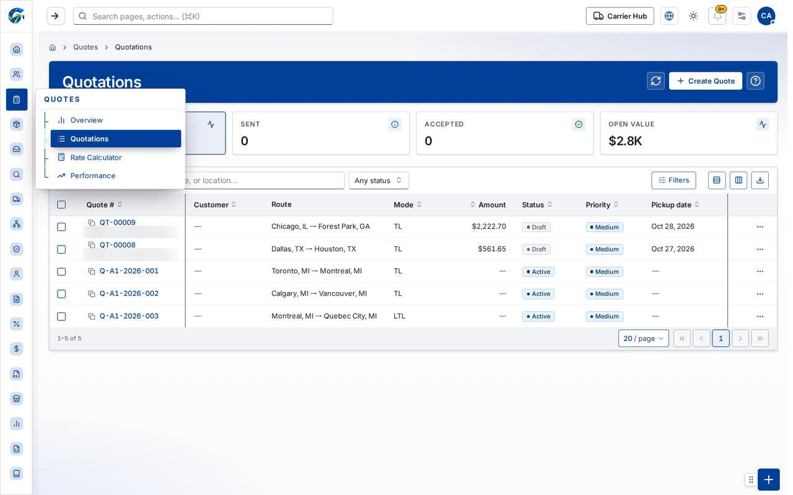Copy quote number QT-00009 using its copy icon
This screenshot has width=793, height=495.
92,223
